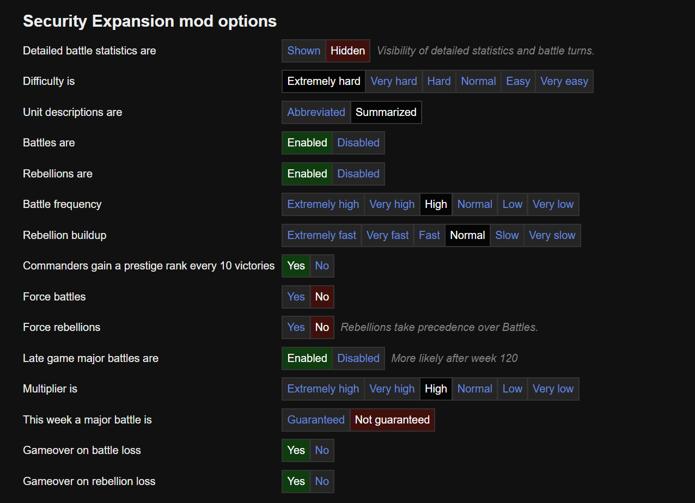This screenshot has width=695, height=503.
Task: Disable battles option
Action: tap(358, 143)
